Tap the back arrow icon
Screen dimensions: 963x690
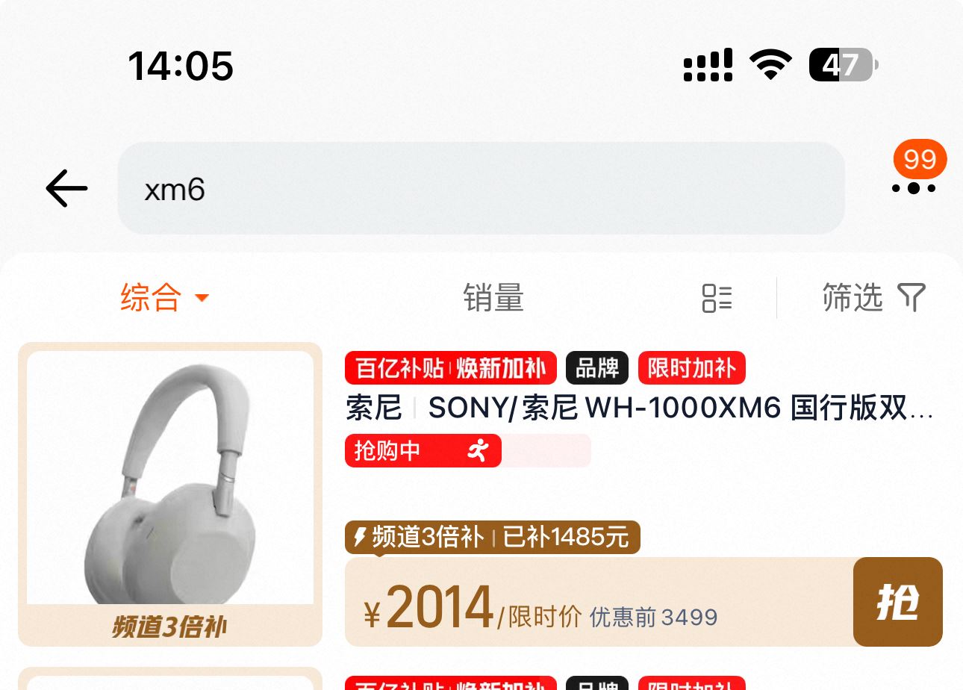point(66,188)
